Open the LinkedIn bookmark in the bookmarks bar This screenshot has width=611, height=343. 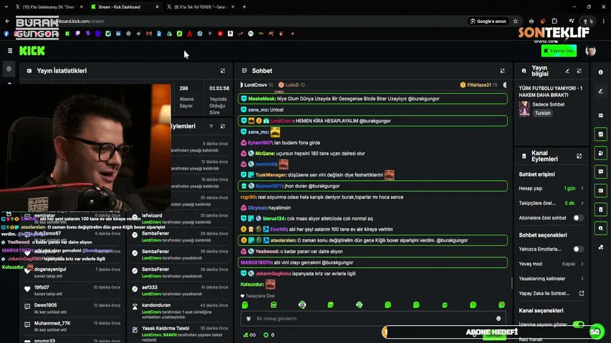118,34
